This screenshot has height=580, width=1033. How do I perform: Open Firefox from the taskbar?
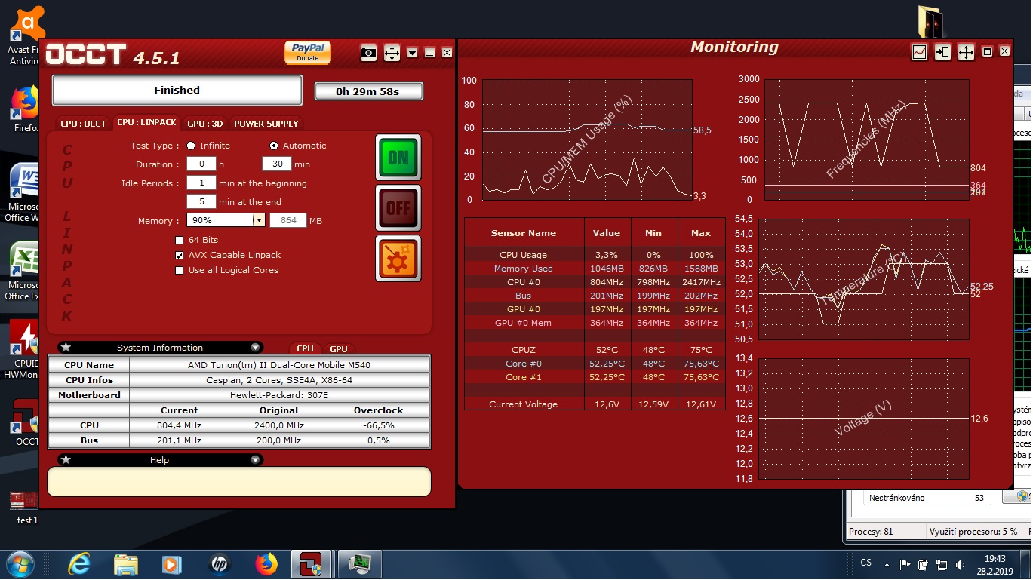click(x=266, y=564)
